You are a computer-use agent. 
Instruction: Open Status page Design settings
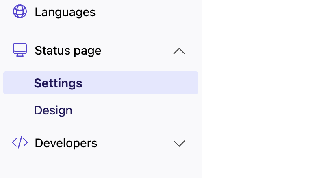(x=53, y=110)
